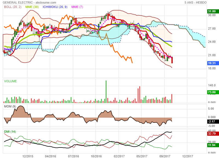Click the last red candlestick near 19.31
The height and width of the screenshot is (159, 219).
click(x=172, y=60)
